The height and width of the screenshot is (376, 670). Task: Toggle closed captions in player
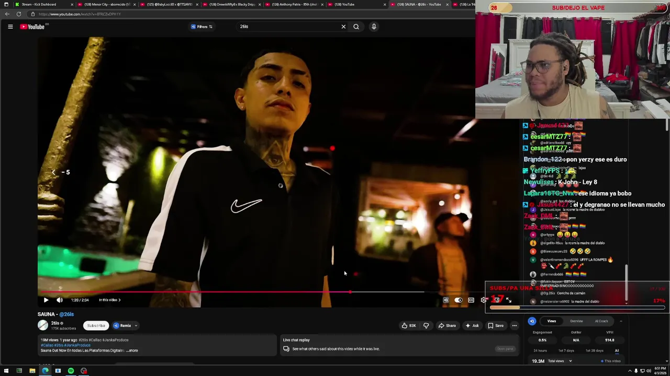coord(471,300)
